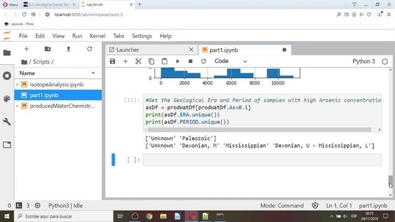Refresh the file list
This screenshot has height=222, width=395.
tap(89, 49)
